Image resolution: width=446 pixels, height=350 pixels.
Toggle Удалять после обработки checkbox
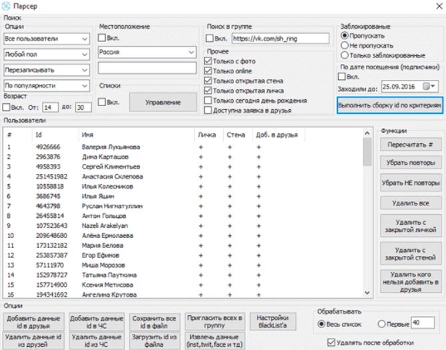(331, 342)
